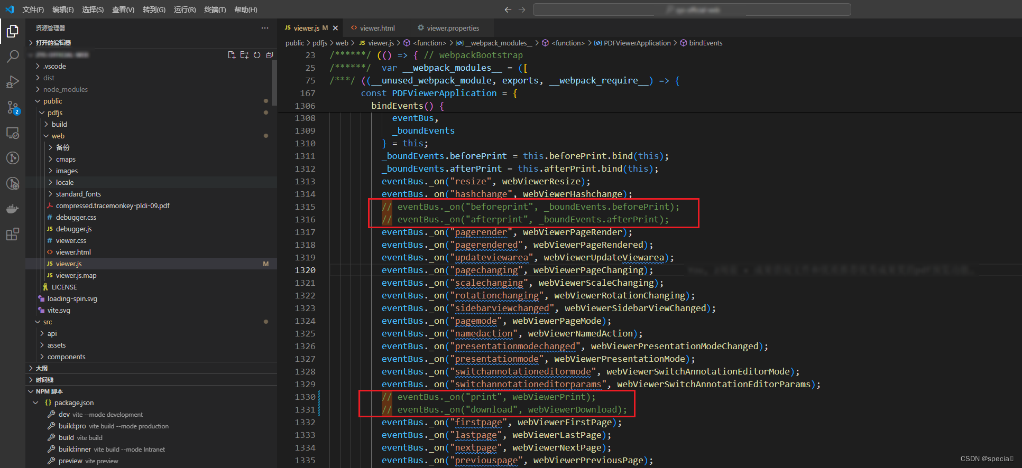
Task: Click the pdfjs breadcrumb segment
Action: click(319, 43)
